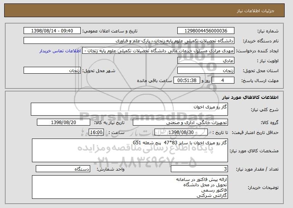This screenshot has height=208, width=293.
Task: Click the price validity date 1398/08/30
Action: [181, 132]
